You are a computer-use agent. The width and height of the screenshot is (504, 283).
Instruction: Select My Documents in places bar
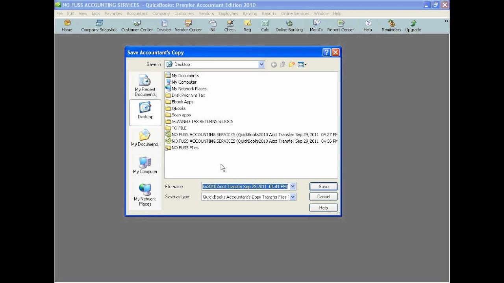tap(145, 138)
